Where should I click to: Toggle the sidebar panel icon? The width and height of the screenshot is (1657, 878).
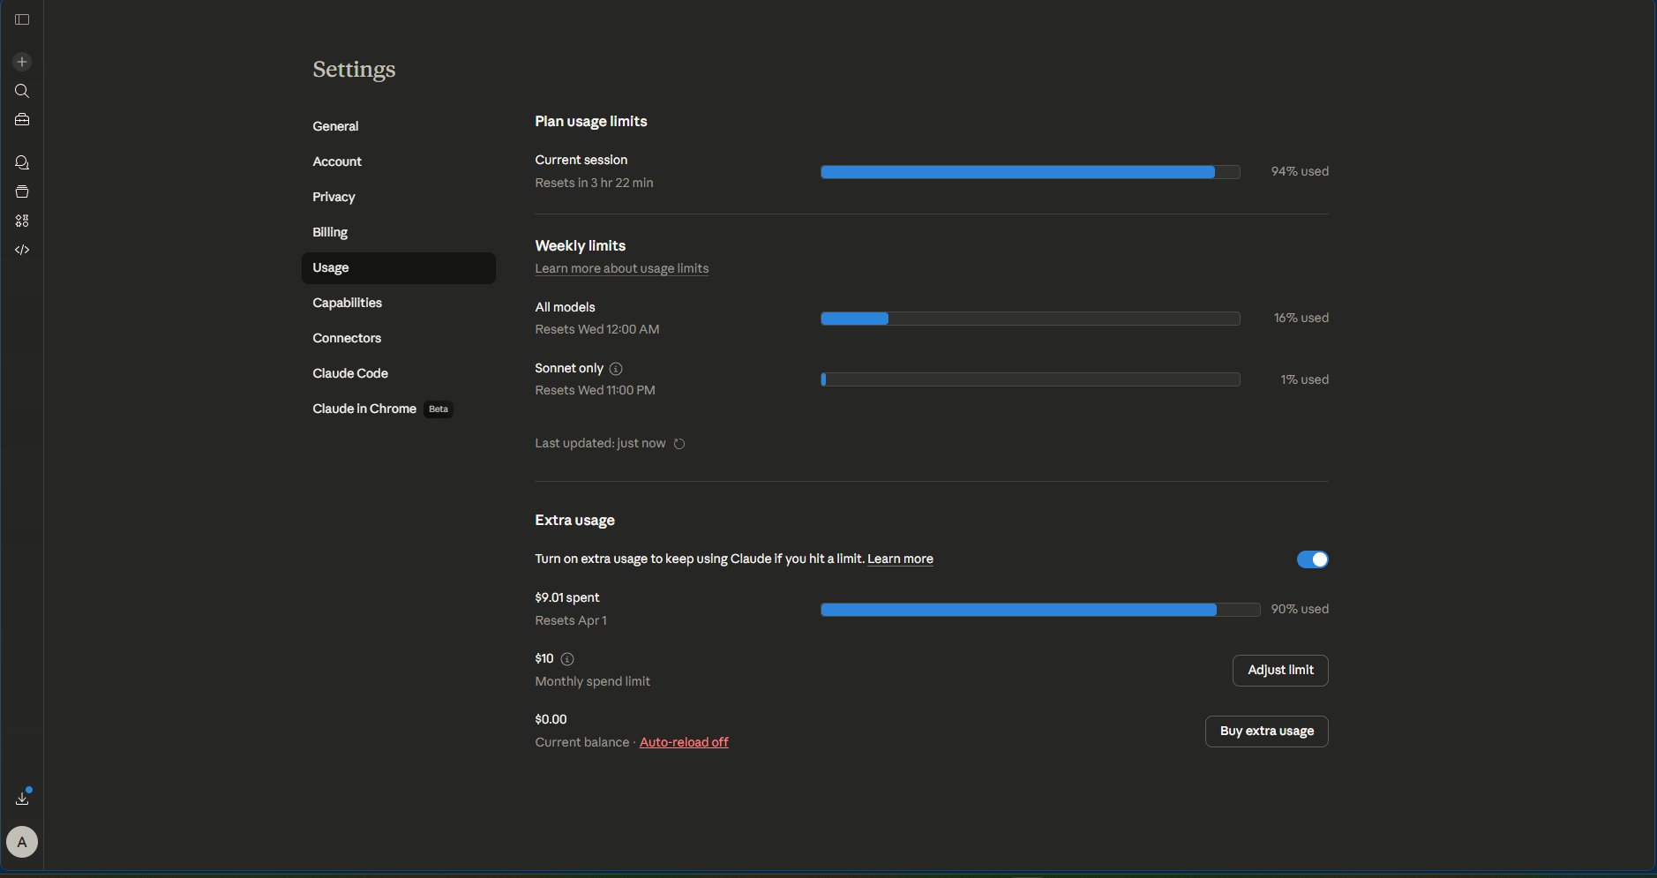(x=22, y=19)
